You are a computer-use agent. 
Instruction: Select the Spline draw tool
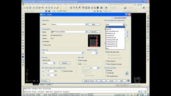(x=23, y=38)
